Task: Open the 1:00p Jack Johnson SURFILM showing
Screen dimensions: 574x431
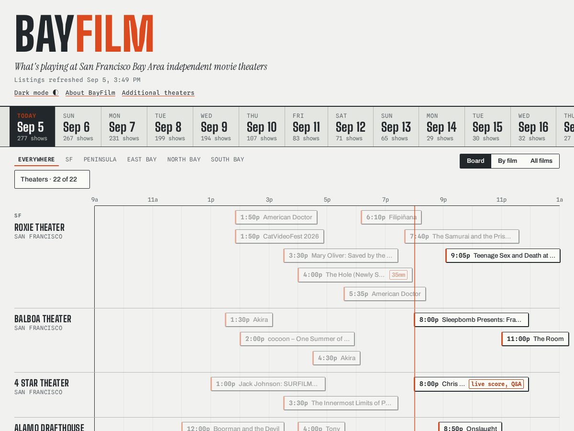Action: 268,384
